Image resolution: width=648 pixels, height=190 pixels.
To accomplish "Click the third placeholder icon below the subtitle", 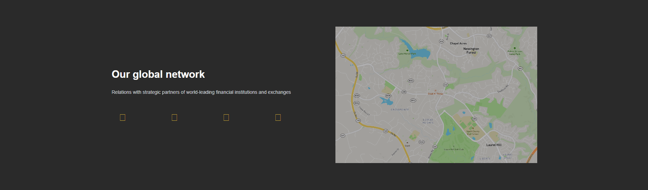I will point(226,117).
